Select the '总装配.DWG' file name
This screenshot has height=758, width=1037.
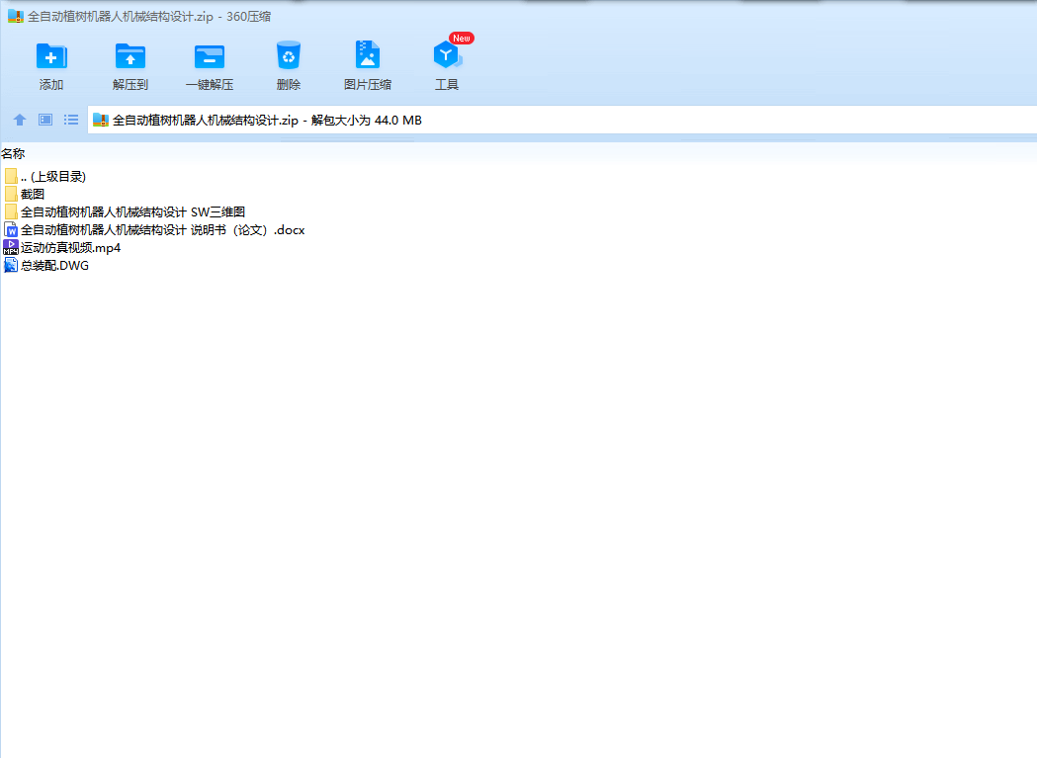[x=55, y=266]
